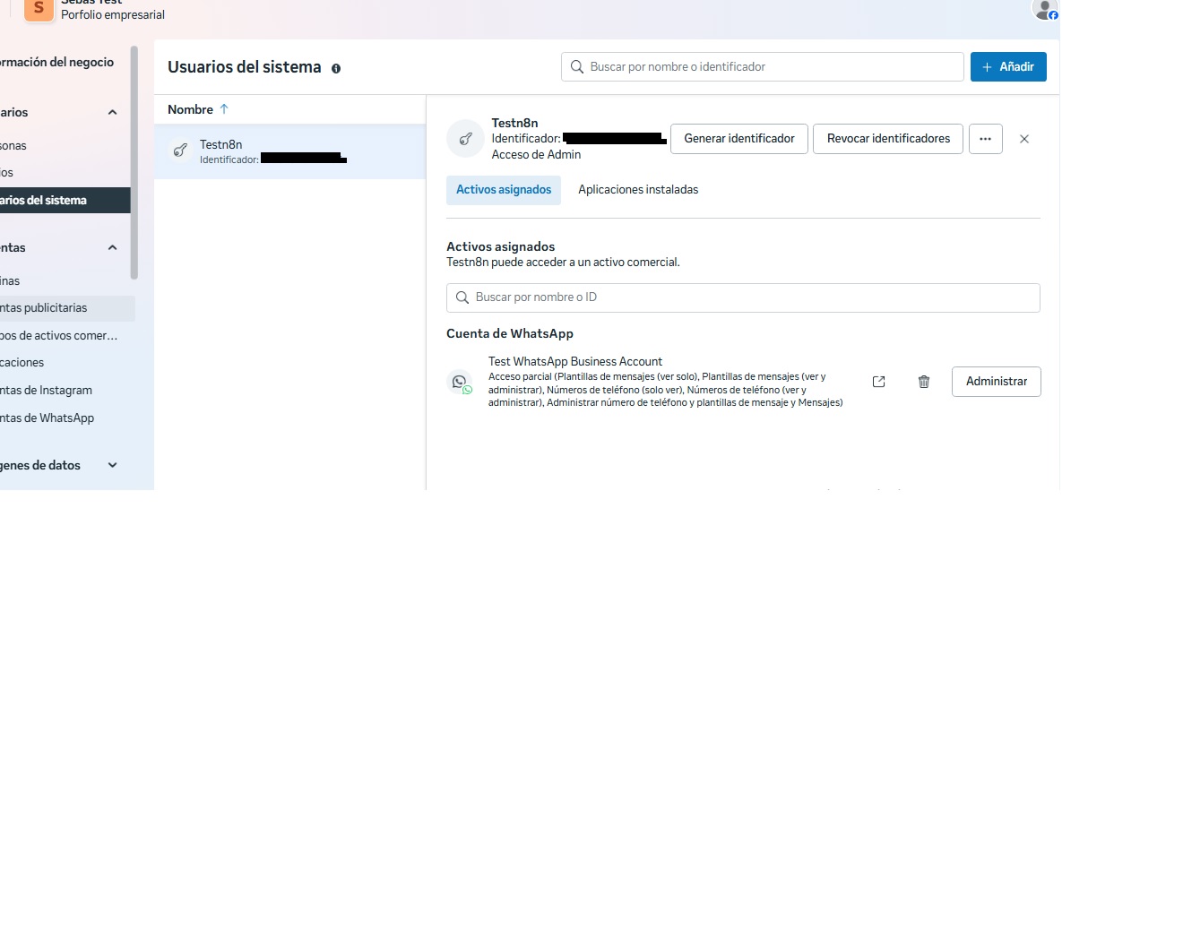Open the profile avatar in the top corner
1183x939 pixels.
tap(1045, 9)
